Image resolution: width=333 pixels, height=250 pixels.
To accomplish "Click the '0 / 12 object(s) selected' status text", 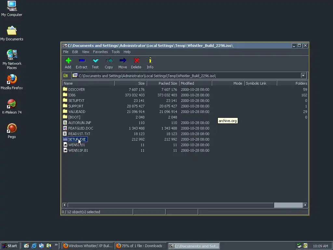I will pos(81,212).
